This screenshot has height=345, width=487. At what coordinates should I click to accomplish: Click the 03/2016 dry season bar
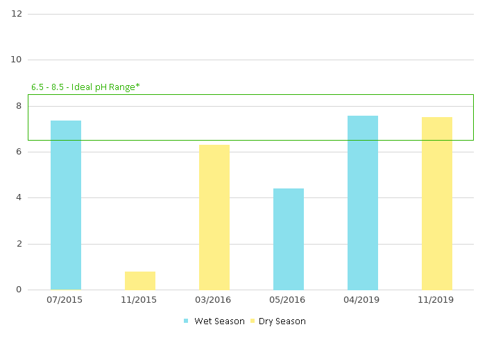[214, 217]
